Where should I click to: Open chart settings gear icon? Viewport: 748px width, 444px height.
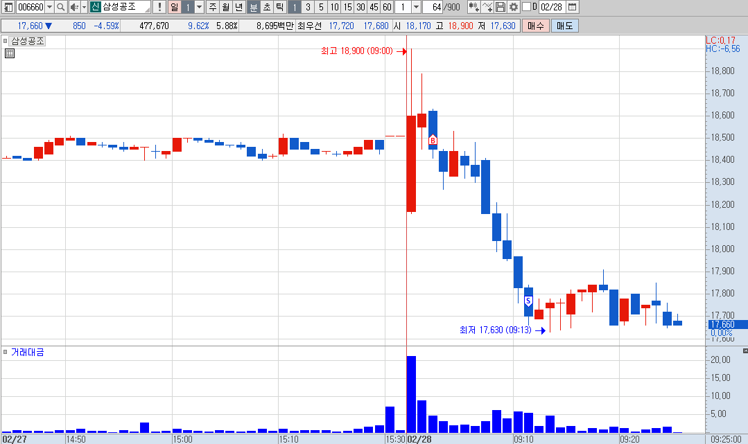[513, 7]
